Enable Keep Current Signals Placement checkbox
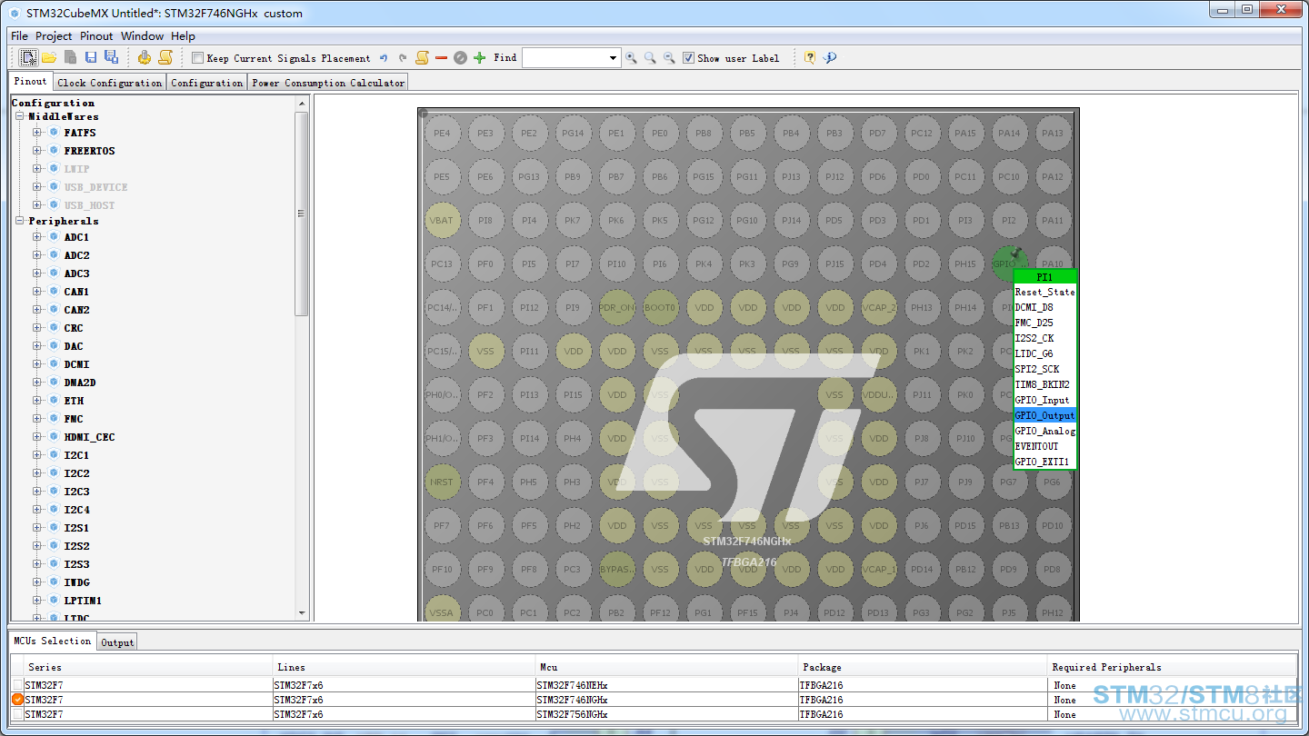The image size is (1309, 736). [x=197, y=58]
